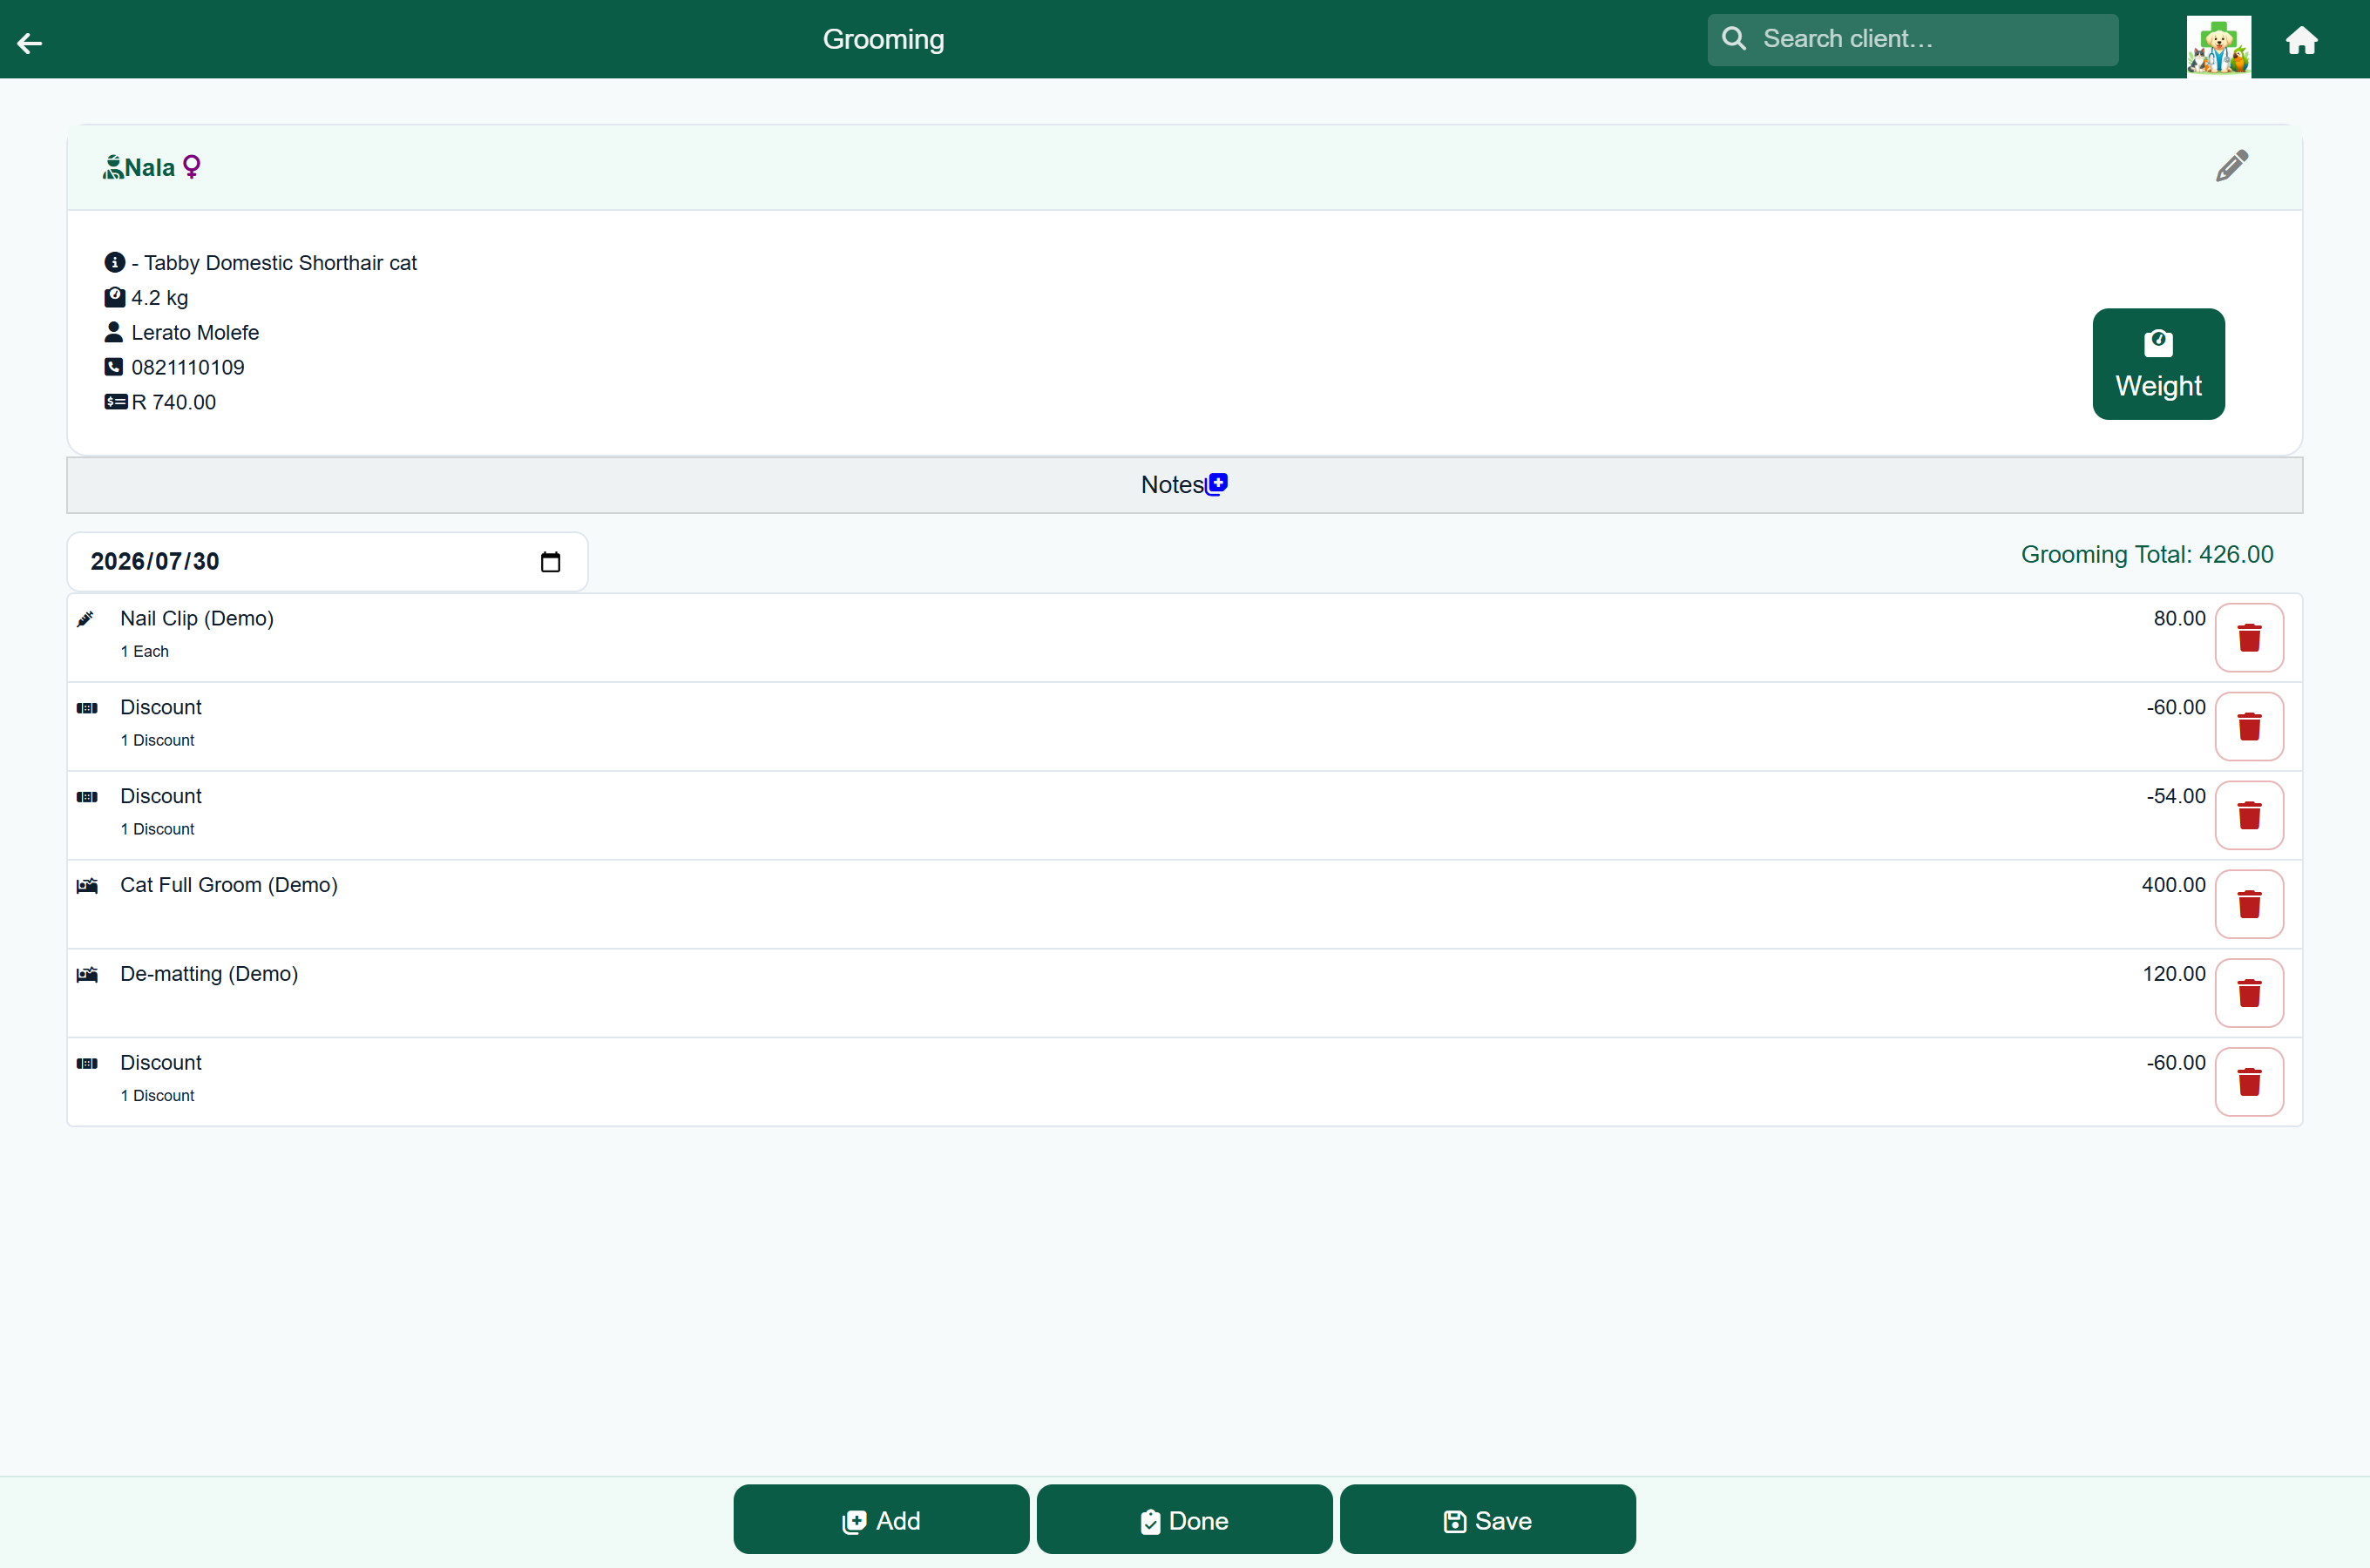Click the Cat Full Groom bed icon
The image size is (2370, 1568).
(87, 886)
